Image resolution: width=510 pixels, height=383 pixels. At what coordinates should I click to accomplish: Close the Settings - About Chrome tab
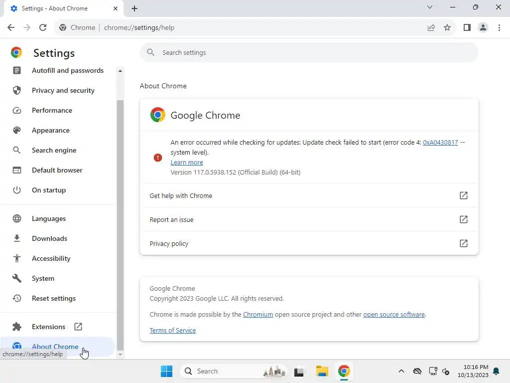[x=116, y=8]
